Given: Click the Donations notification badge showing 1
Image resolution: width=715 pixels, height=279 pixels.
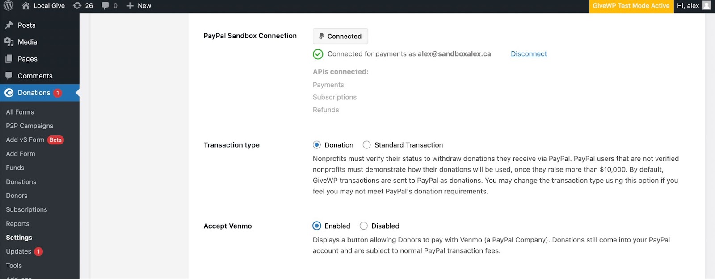Looking at the screenshot, I should [58, 93].
